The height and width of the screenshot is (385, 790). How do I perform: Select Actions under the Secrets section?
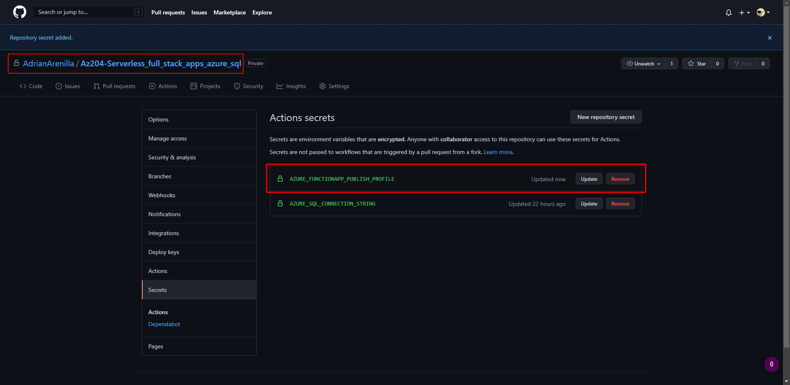(158, 312)
